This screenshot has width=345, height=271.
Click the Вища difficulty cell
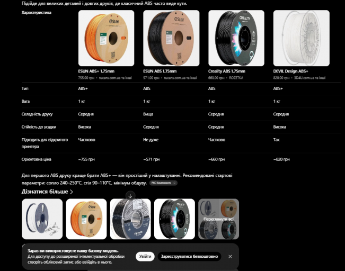[x=148, y=114]
